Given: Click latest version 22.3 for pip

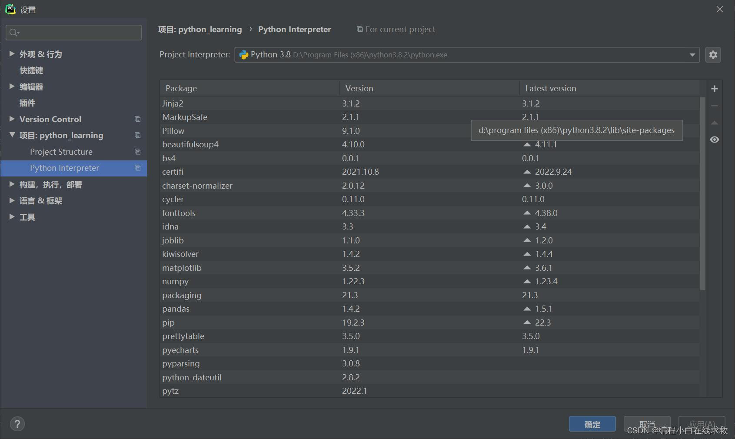Looking at the screenshot, I should pyautogui.click(x=543, y=323).
